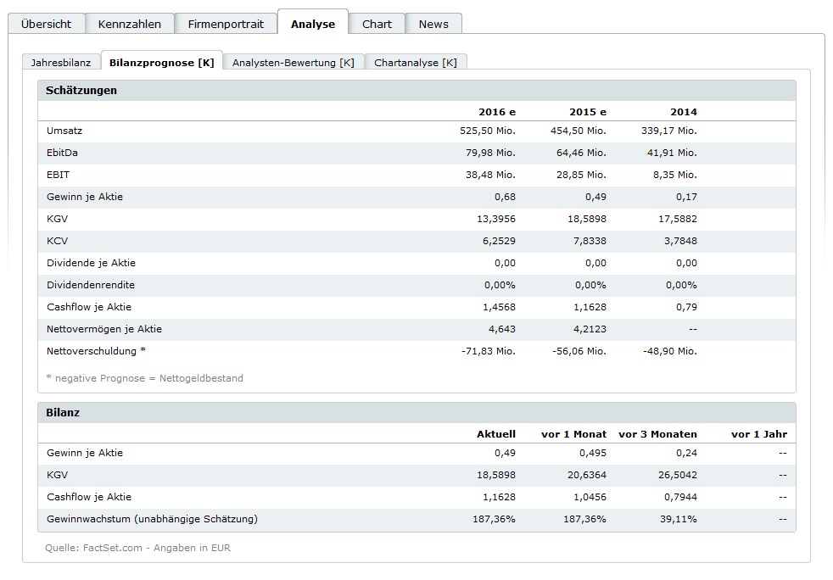Click the vor 1 Monat column header

(573, 434)
